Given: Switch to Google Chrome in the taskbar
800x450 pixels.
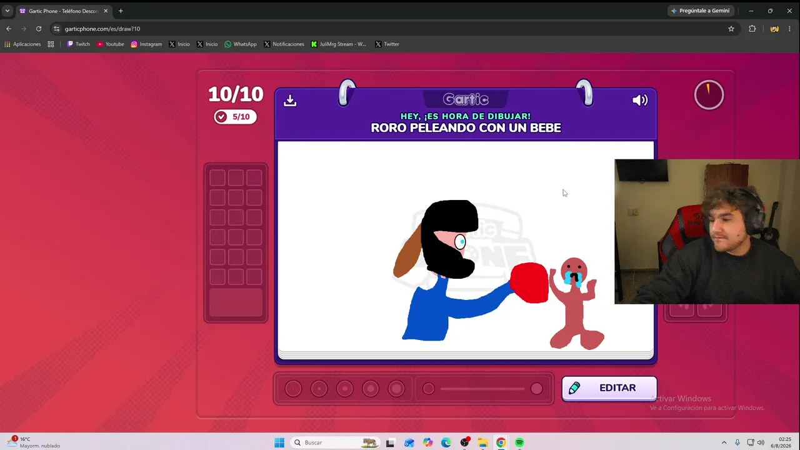Looking at the screenshot, I should tap(501, 442).
